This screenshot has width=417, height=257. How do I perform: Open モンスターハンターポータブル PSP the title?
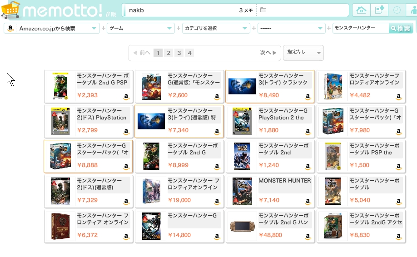[x=374, y=149]
